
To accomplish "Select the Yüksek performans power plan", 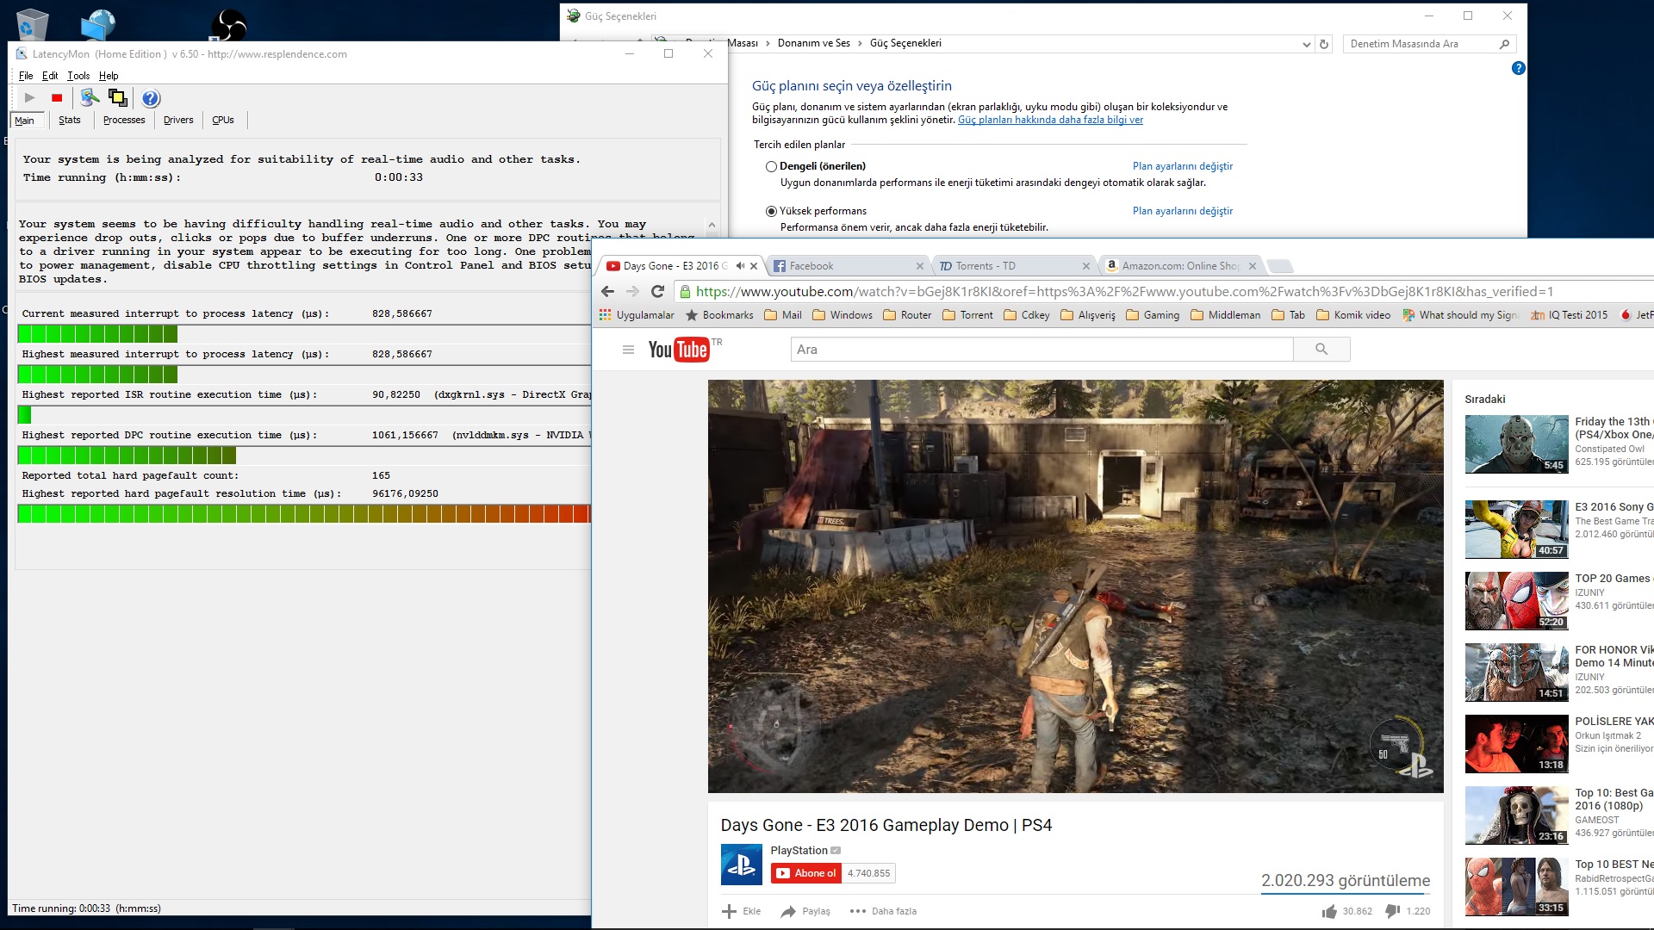I will (771, 211).
